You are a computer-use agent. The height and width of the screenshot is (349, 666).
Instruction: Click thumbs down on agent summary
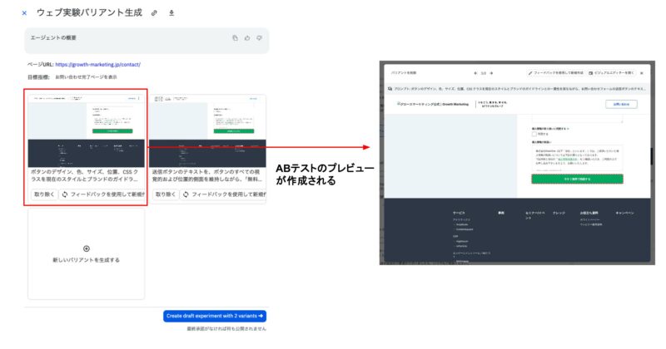click(259, 38)
